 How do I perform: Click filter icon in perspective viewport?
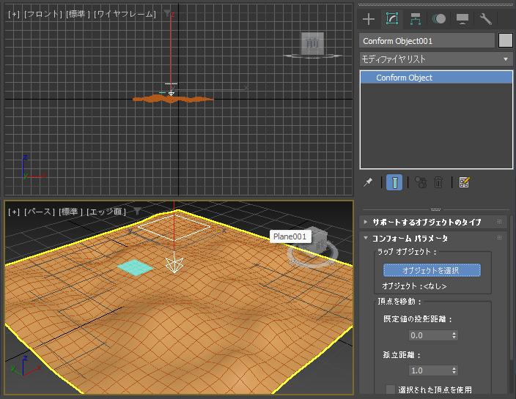137,212
